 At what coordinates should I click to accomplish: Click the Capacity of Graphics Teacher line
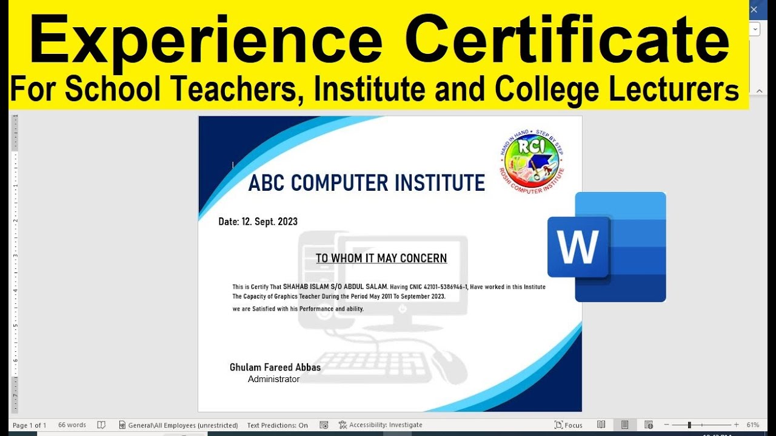(339, 297)
